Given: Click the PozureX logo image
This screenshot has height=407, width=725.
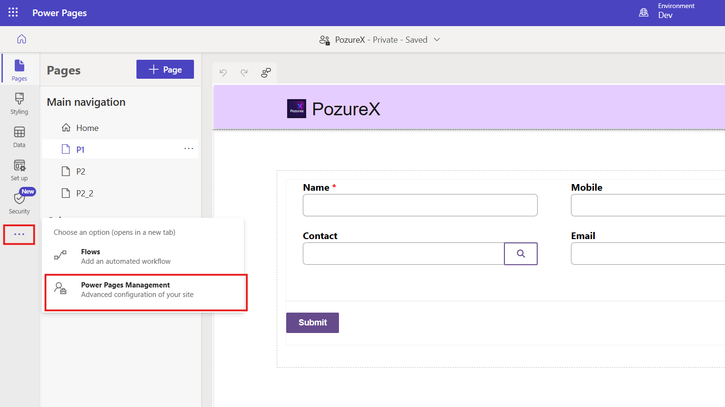Looking at the screenshot, I should point(297,109).
